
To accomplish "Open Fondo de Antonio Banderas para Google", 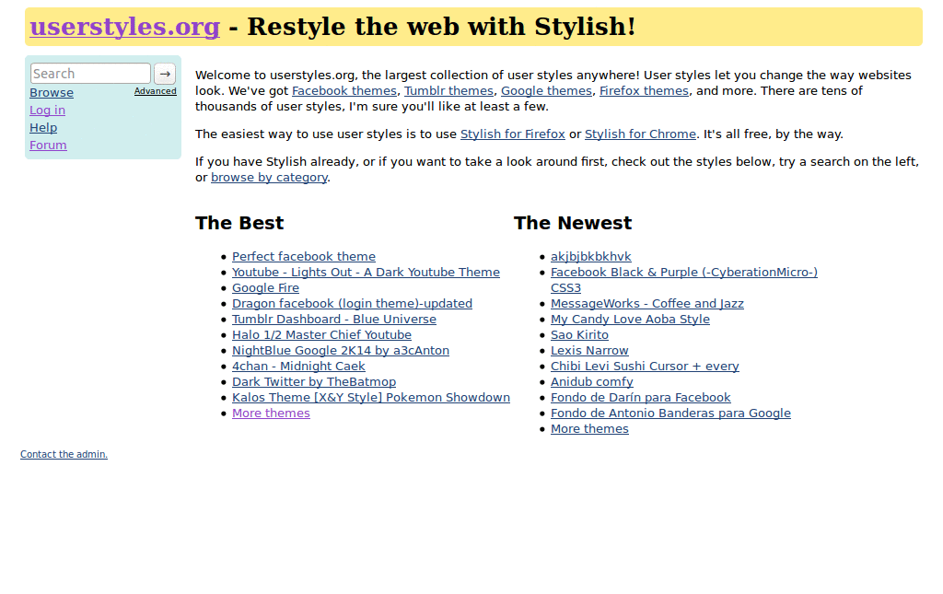I will coord(670,413).
